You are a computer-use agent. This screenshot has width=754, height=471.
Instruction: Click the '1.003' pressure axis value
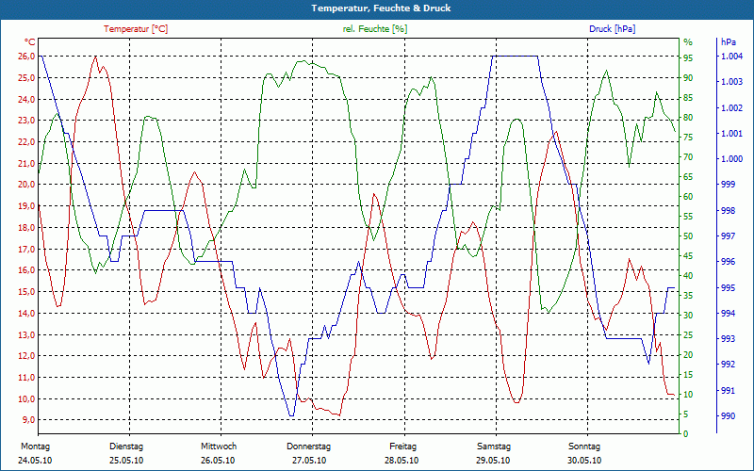click(x=732, y=82)
